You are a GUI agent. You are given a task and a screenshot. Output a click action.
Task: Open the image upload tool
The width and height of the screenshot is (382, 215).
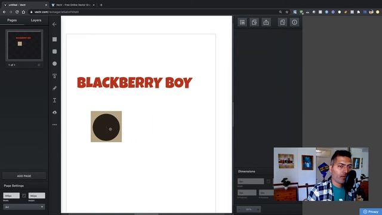pyautogui.click(x=54, y=112)
